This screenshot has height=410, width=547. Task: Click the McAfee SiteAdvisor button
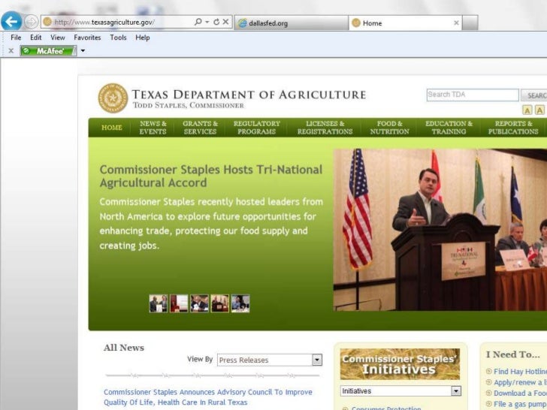click(48, 51)
